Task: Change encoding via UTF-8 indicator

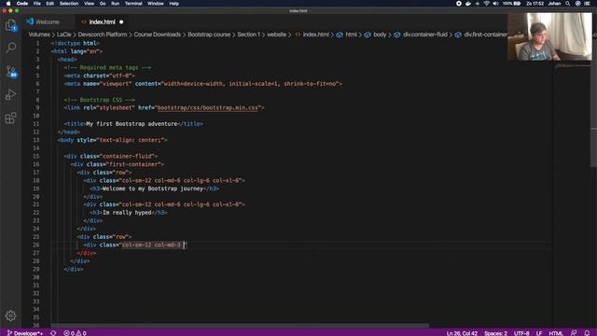Action: (x=521, y=333)
